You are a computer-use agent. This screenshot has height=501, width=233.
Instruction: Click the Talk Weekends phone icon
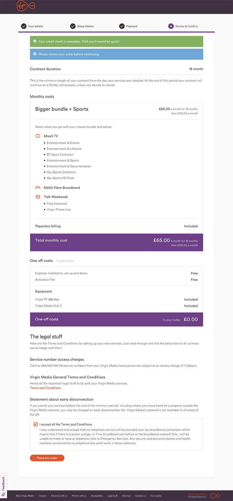click(x=38, y=197)
